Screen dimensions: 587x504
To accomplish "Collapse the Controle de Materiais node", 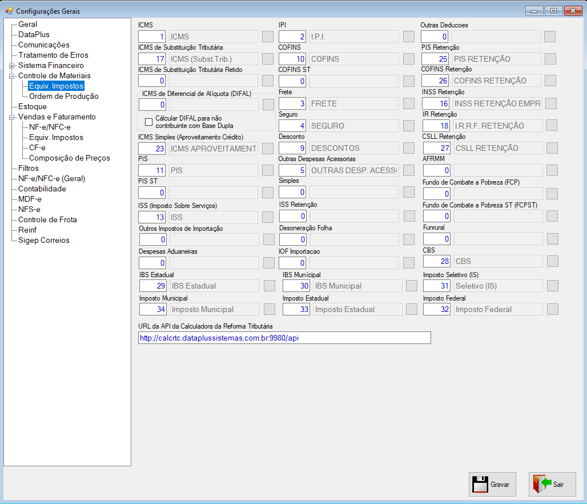I will (11, 75).
